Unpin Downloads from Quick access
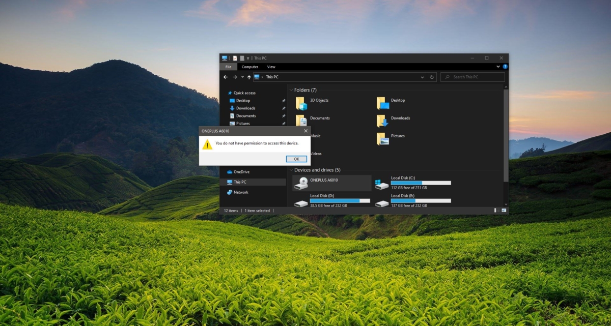611x326 pixels. [x=283, y=108]
